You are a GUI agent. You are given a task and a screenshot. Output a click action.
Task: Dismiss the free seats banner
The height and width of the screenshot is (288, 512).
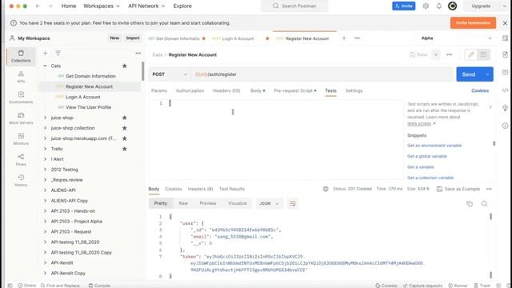[x=505, y=23]
